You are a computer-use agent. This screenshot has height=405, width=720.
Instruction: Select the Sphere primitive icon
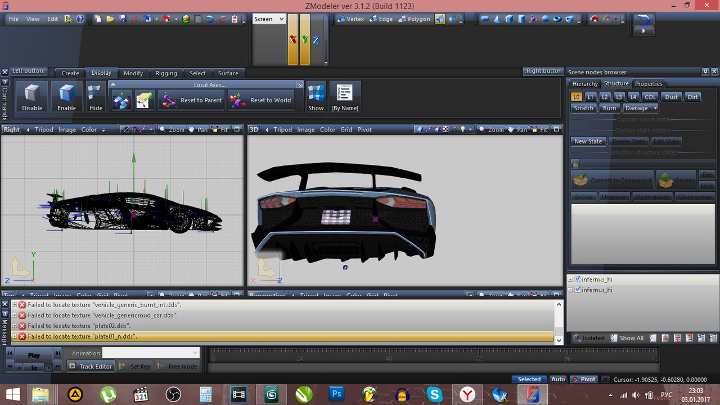545,19
